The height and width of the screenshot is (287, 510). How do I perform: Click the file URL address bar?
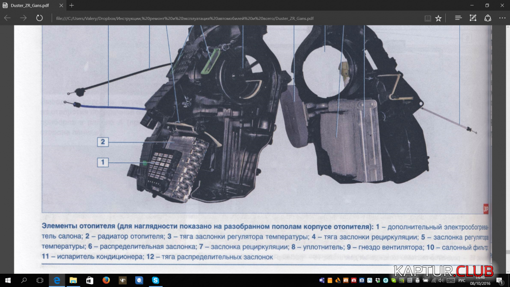click(x=229, y=18)
